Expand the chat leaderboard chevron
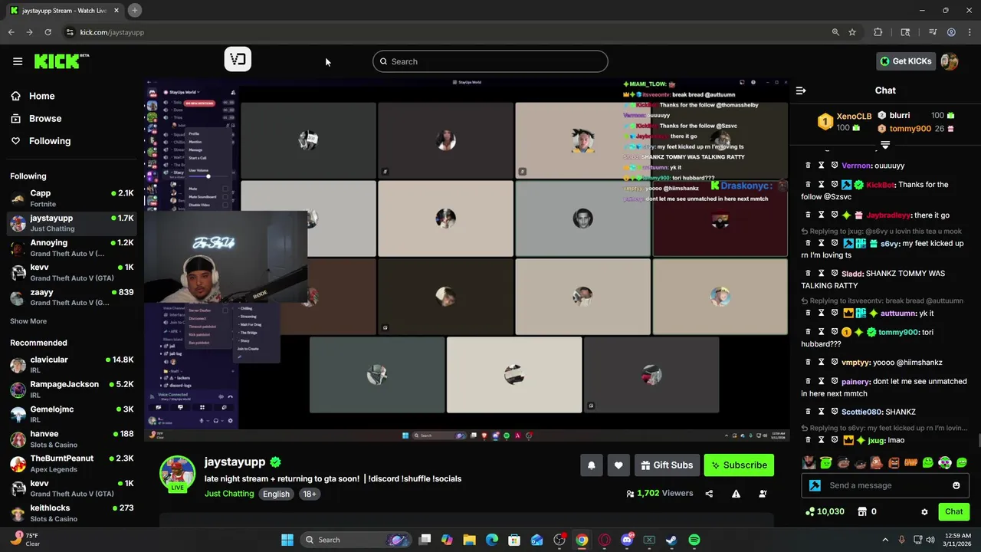Image resolution: width=981 pixels, height=552 pixels. 885,144
